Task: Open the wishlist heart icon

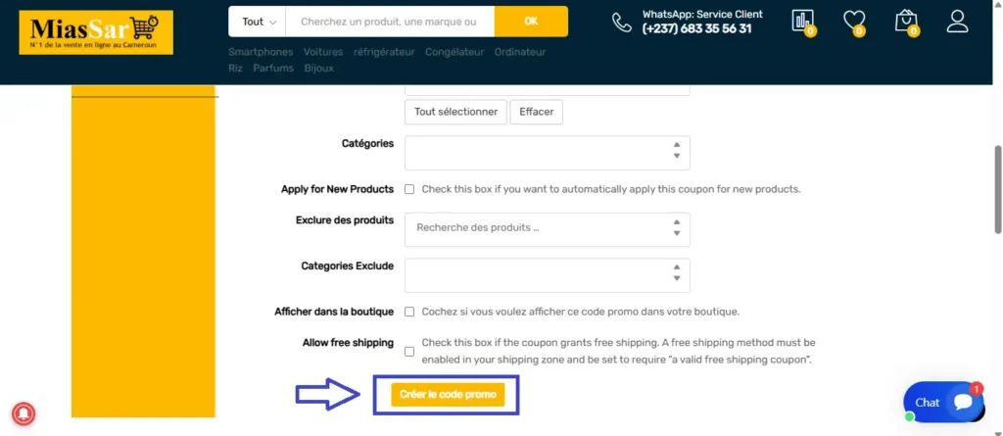Action: (853, 22)
